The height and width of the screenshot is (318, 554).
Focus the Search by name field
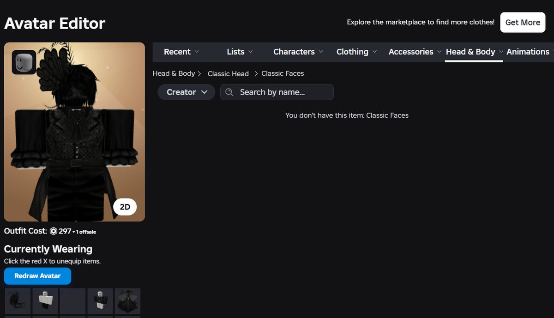tap(277, 92)
